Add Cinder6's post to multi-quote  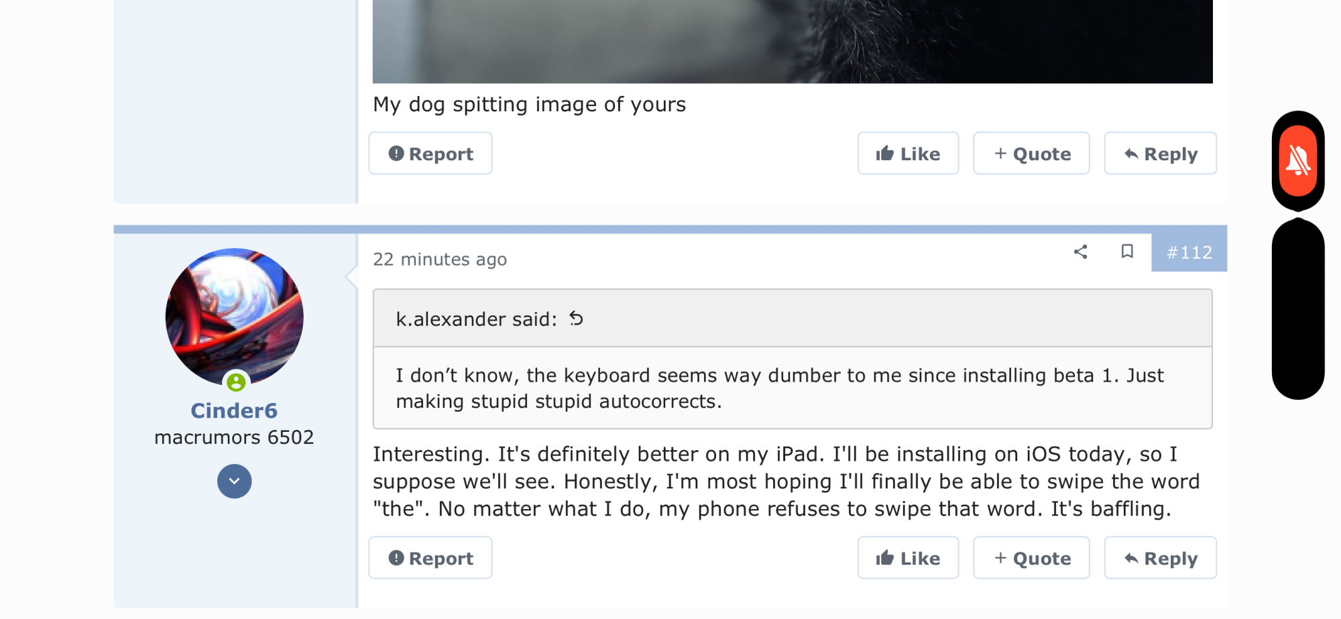pyautogui.click(x=1031, y=558)
